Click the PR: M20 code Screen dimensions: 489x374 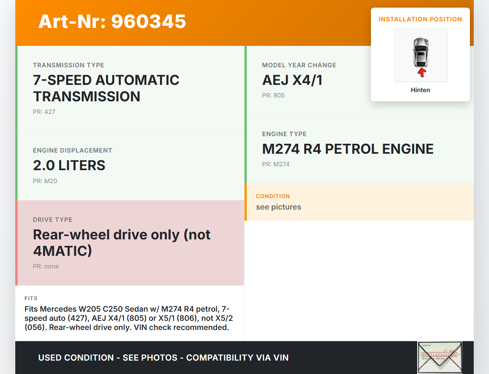(45, 181)
